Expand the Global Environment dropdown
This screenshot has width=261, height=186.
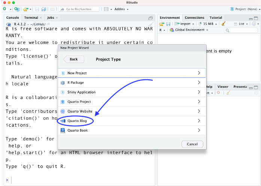191,30
